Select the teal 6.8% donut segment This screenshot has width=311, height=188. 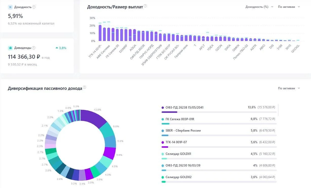coord(108,130)
